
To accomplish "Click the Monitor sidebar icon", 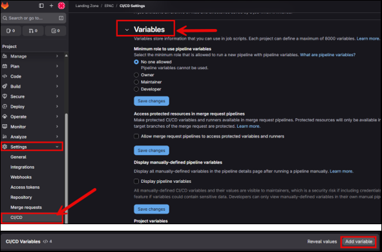I will pos(5,127).
